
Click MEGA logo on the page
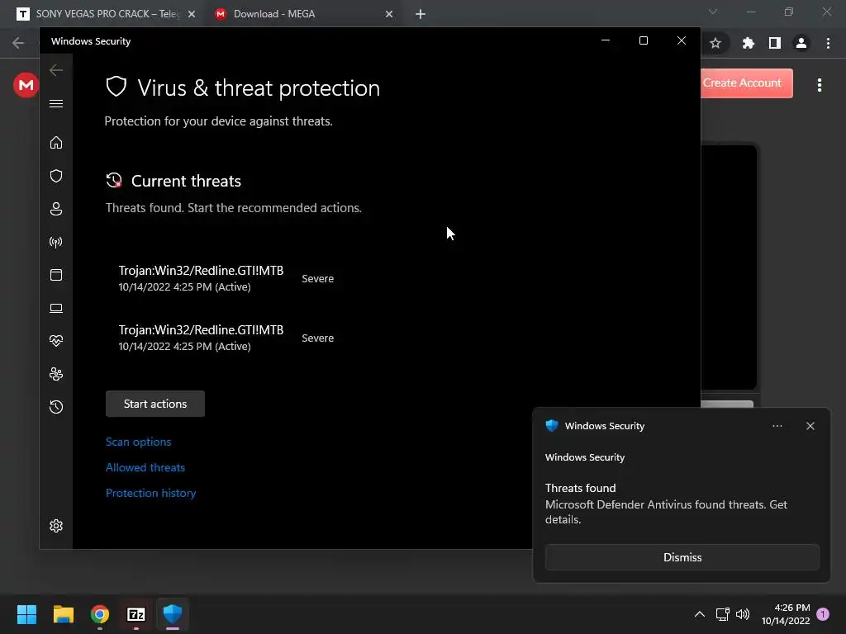click(x=26, y=85)
